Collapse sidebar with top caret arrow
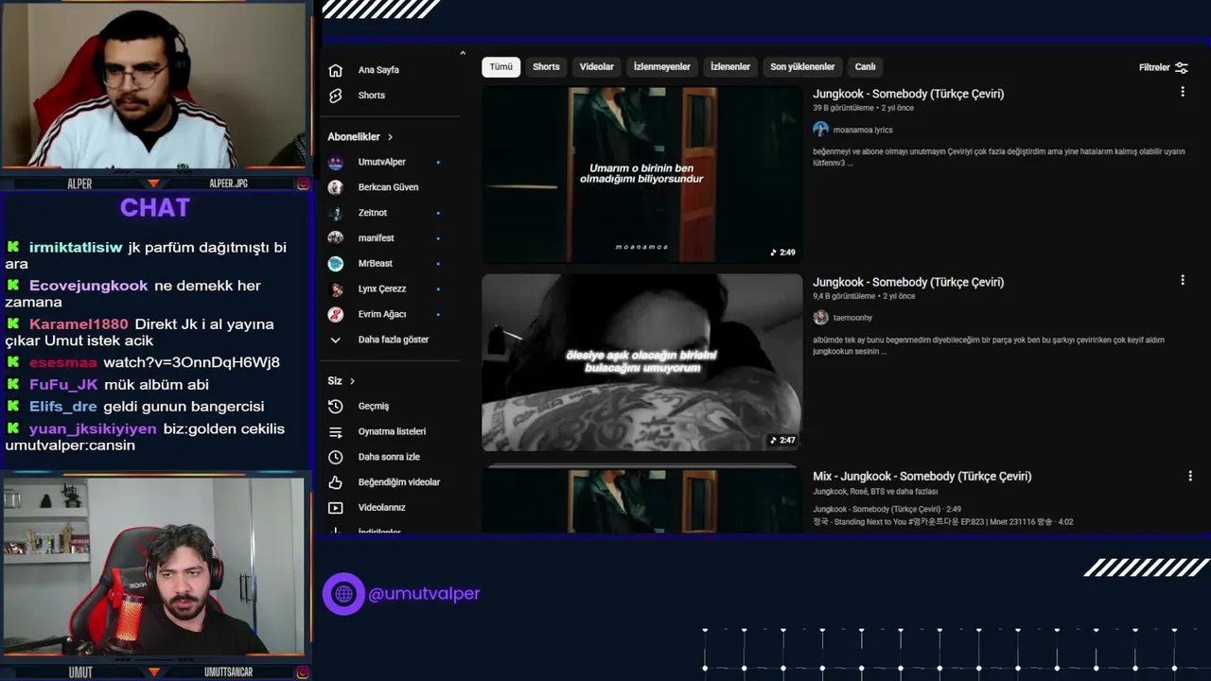1211x681 pixels. [x=463, y=53]
